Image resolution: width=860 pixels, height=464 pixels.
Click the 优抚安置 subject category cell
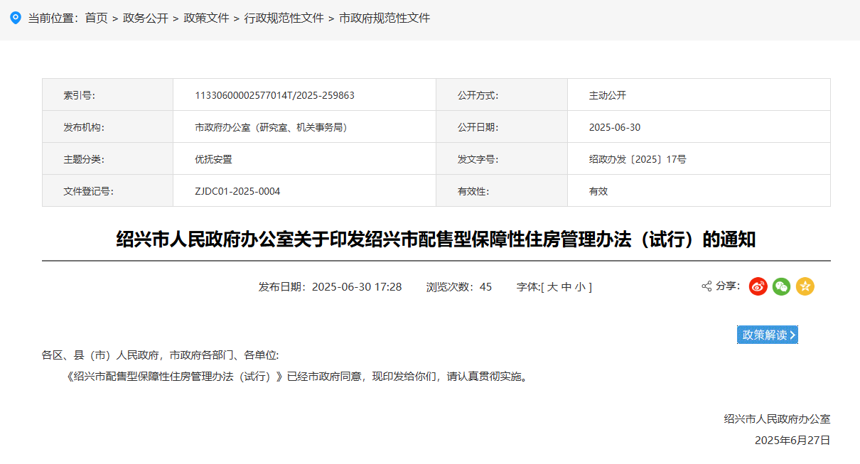[304, 159]
